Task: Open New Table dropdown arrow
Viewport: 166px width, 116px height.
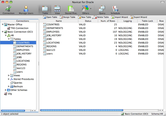Action: (93, 19)
